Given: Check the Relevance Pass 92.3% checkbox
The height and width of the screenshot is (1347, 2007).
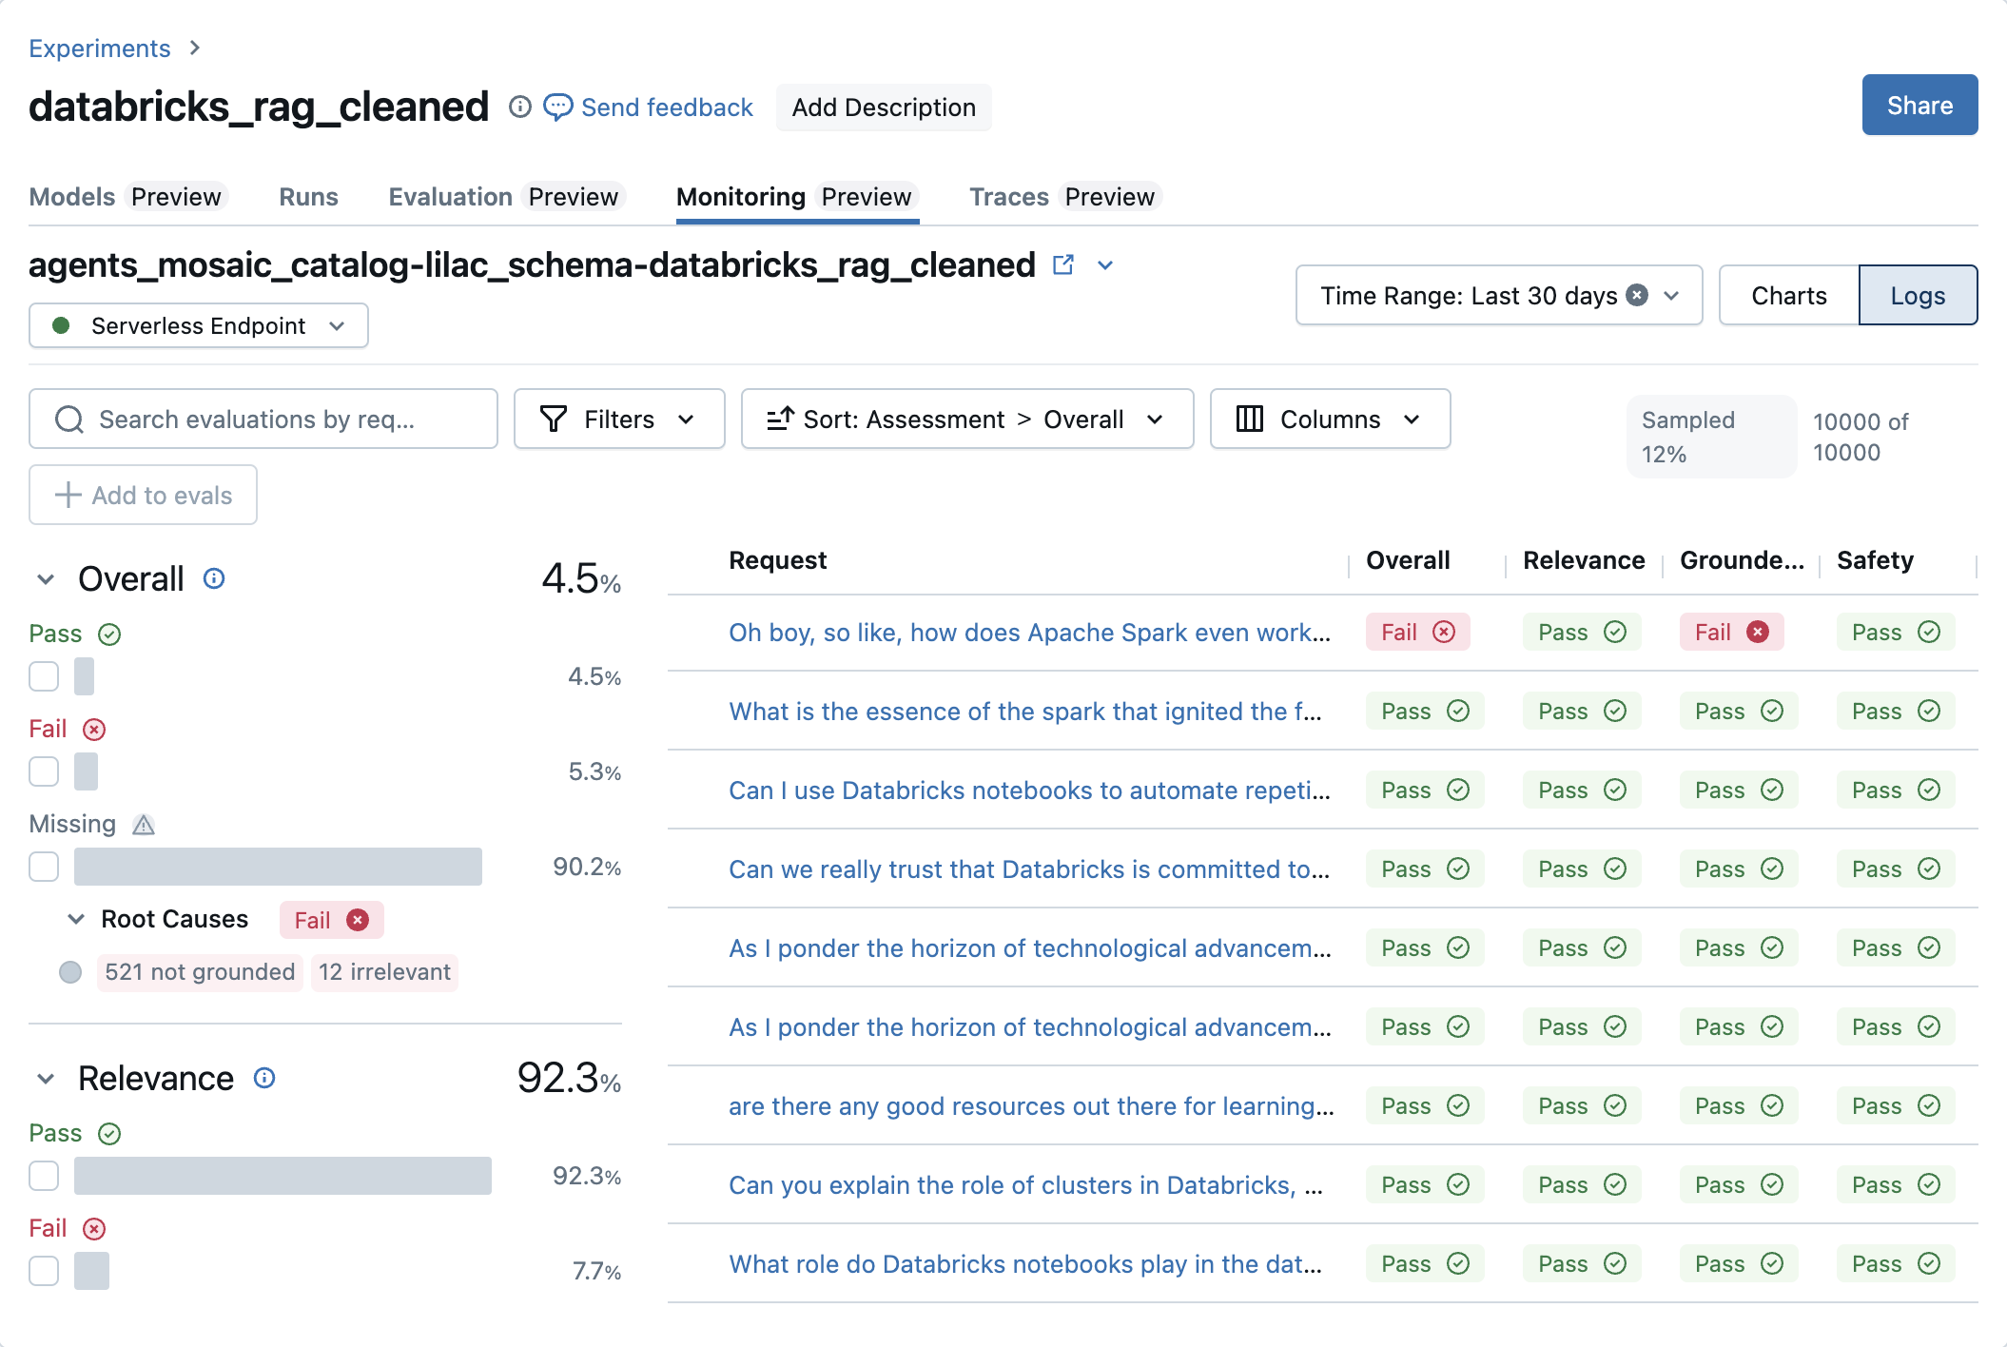Looking at the screenshot, I should click(x=44, y=1176).
